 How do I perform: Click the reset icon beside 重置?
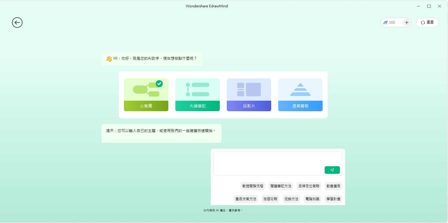coord(423,22)
